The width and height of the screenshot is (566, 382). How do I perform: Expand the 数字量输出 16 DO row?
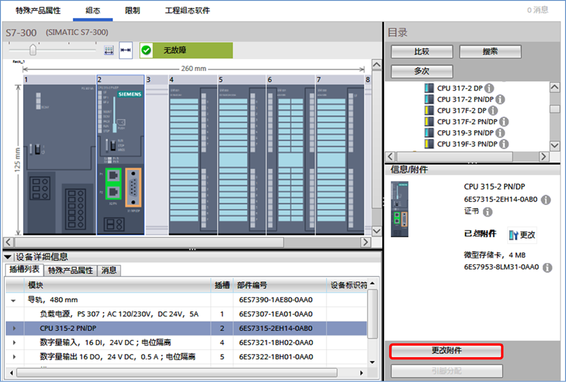[15, 356]
